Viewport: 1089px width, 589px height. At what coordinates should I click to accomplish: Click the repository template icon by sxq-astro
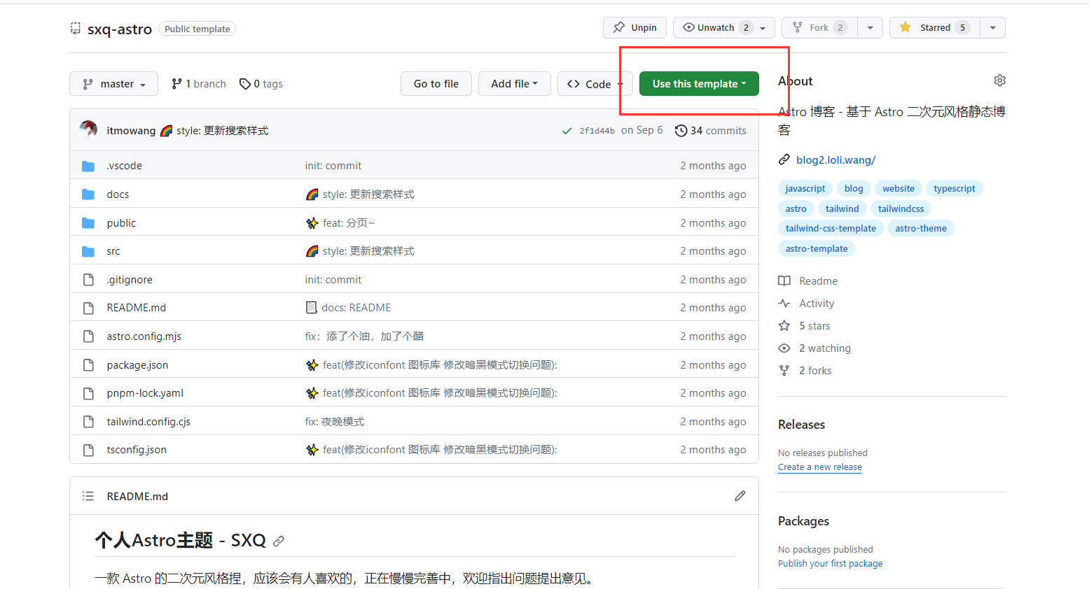[x=76, y=29]
